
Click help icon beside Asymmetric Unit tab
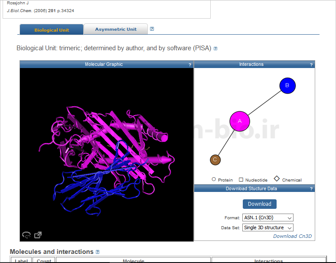[152, 29]
